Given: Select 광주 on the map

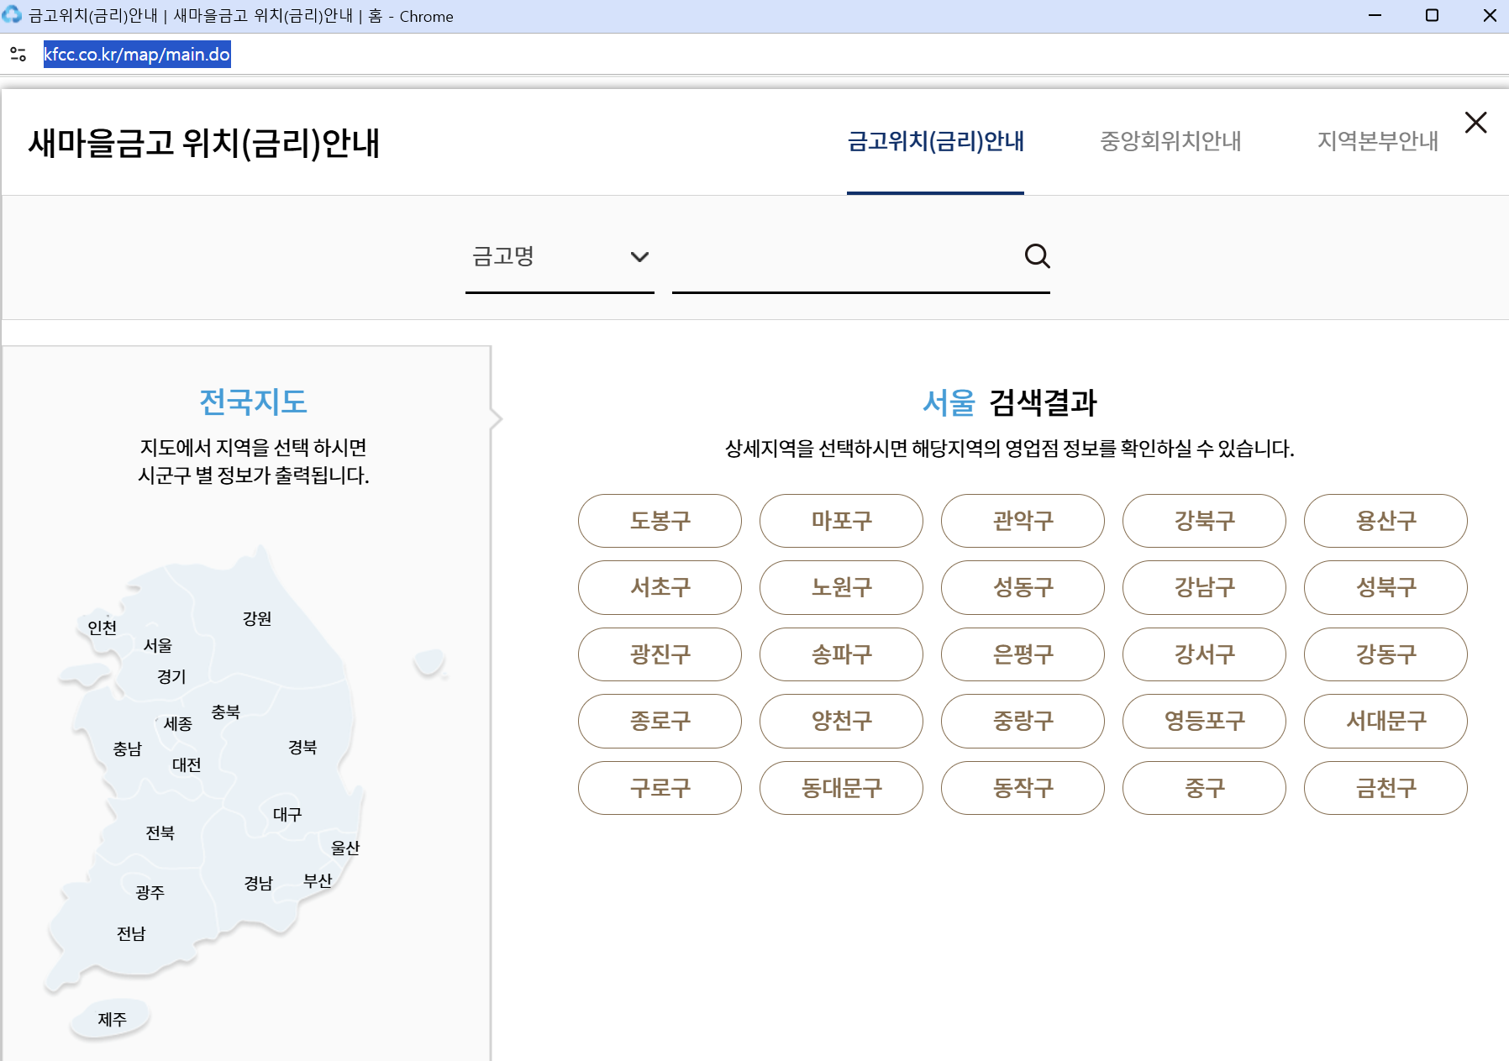Looking at the screenshot, I should [150, 892].
